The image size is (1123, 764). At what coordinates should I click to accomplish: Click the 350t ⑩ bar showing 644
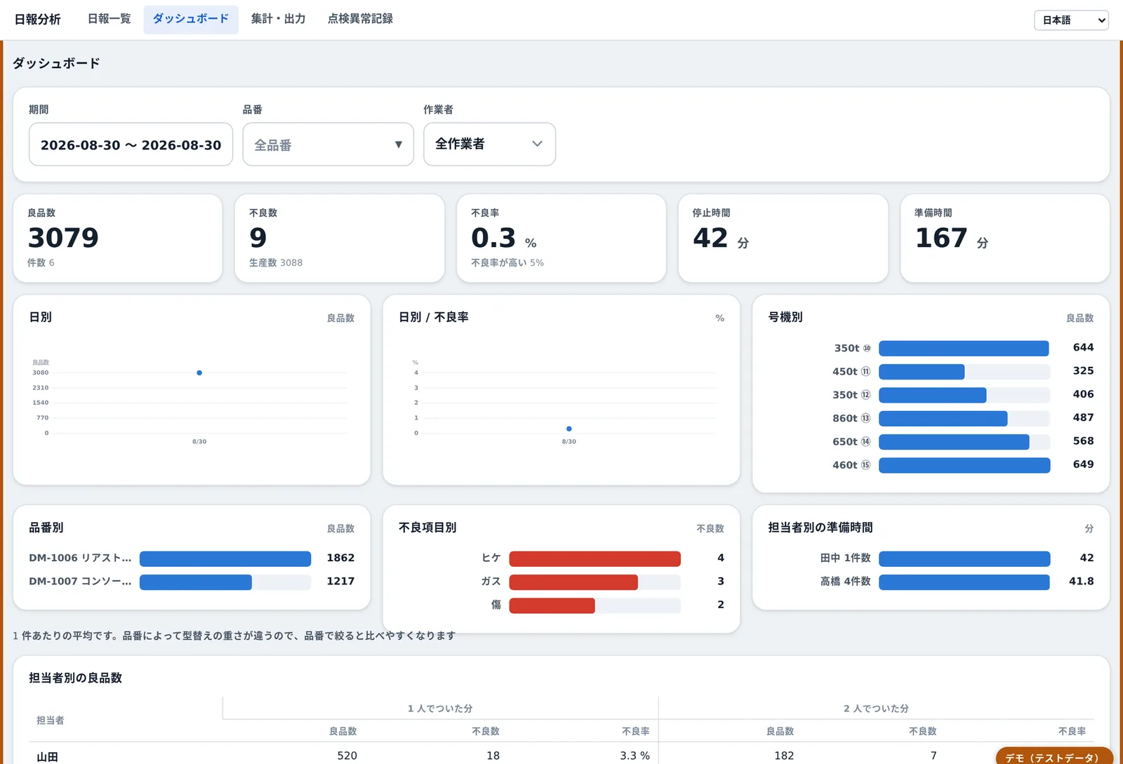click(x=964, y=348)
